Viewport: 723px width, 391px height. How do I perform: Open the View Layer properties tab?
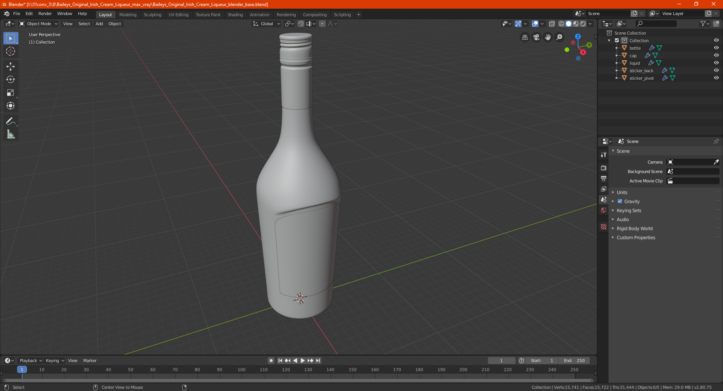click(604, 189)
